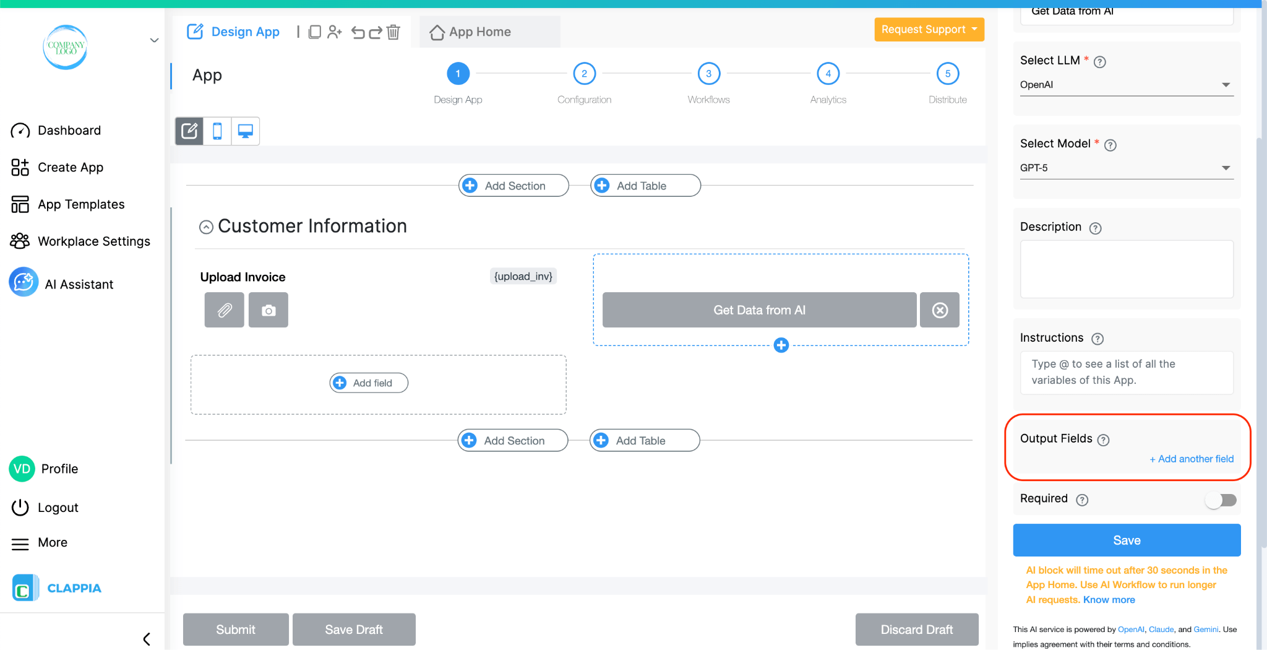1267x650 pixels.
Task: Click the add user icon in toolbar
Action: [x=334, y=32]
